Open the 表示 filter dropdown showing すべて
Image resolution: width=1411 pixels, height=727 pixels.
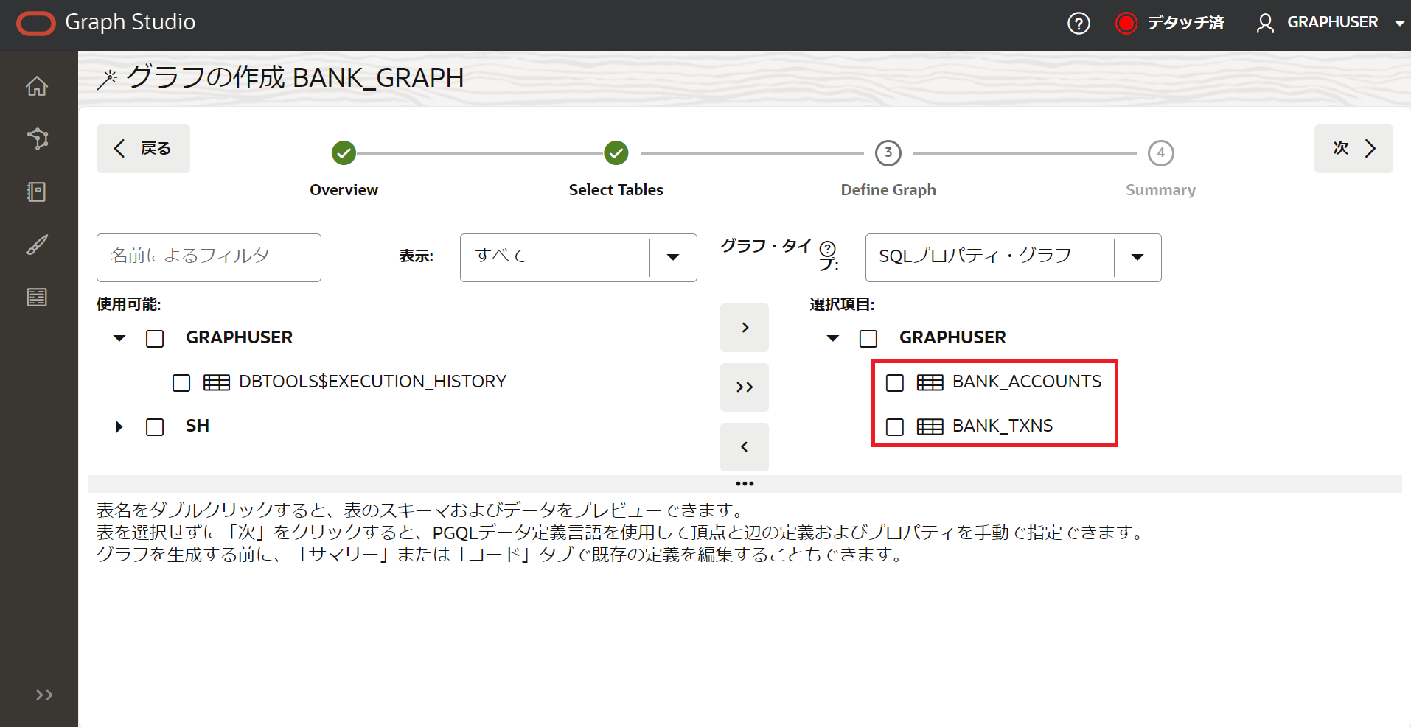coord(672,256)
